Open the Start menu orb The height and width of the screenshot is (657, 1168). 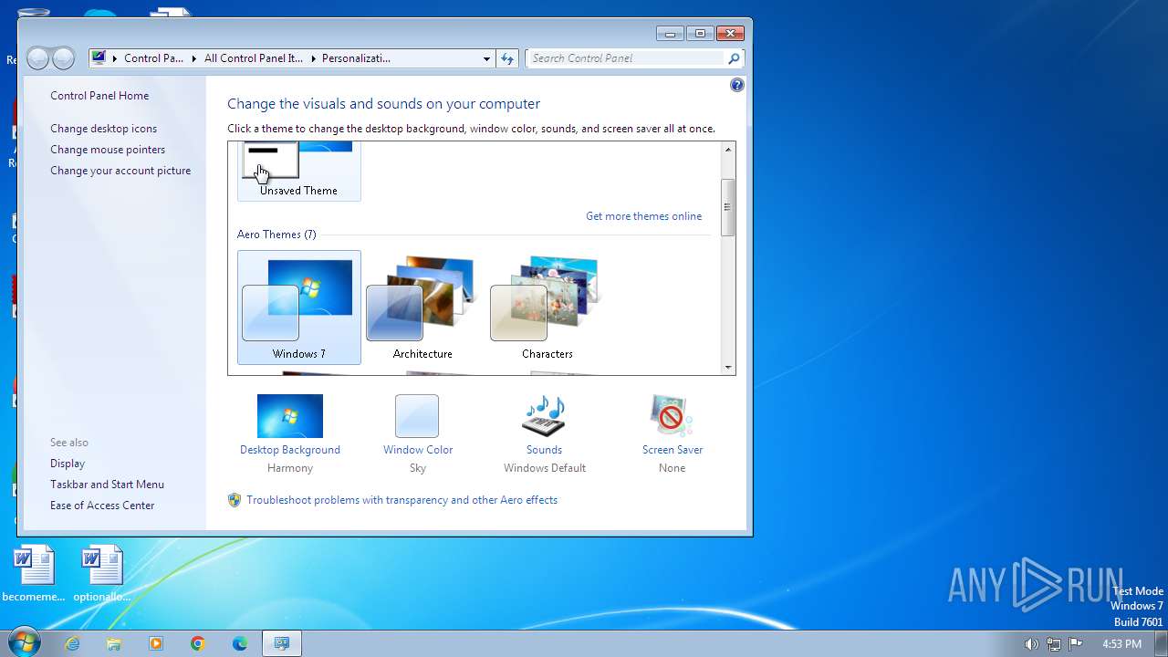[24, 642]
